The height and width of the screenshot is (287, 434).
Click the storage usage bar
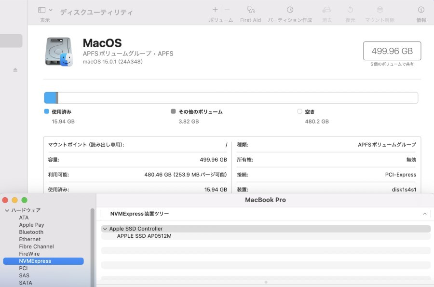(x=231, y=97)
